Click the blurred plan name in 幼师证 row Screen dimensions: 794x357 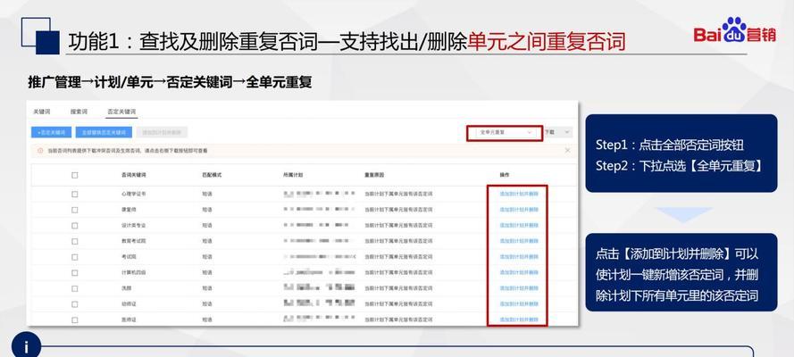(319, 304)
